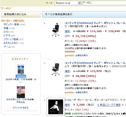Open 6 新品/ユーズド価格 offers link

[109, 105]
